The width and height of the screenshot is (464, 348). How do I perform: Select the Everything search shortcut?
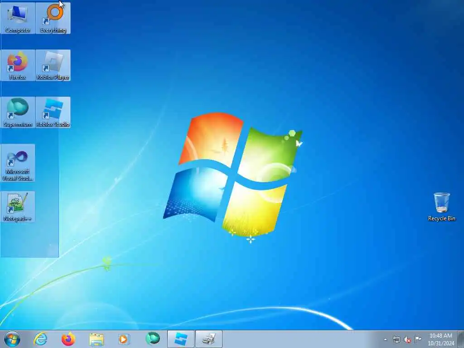pos(53,18)
